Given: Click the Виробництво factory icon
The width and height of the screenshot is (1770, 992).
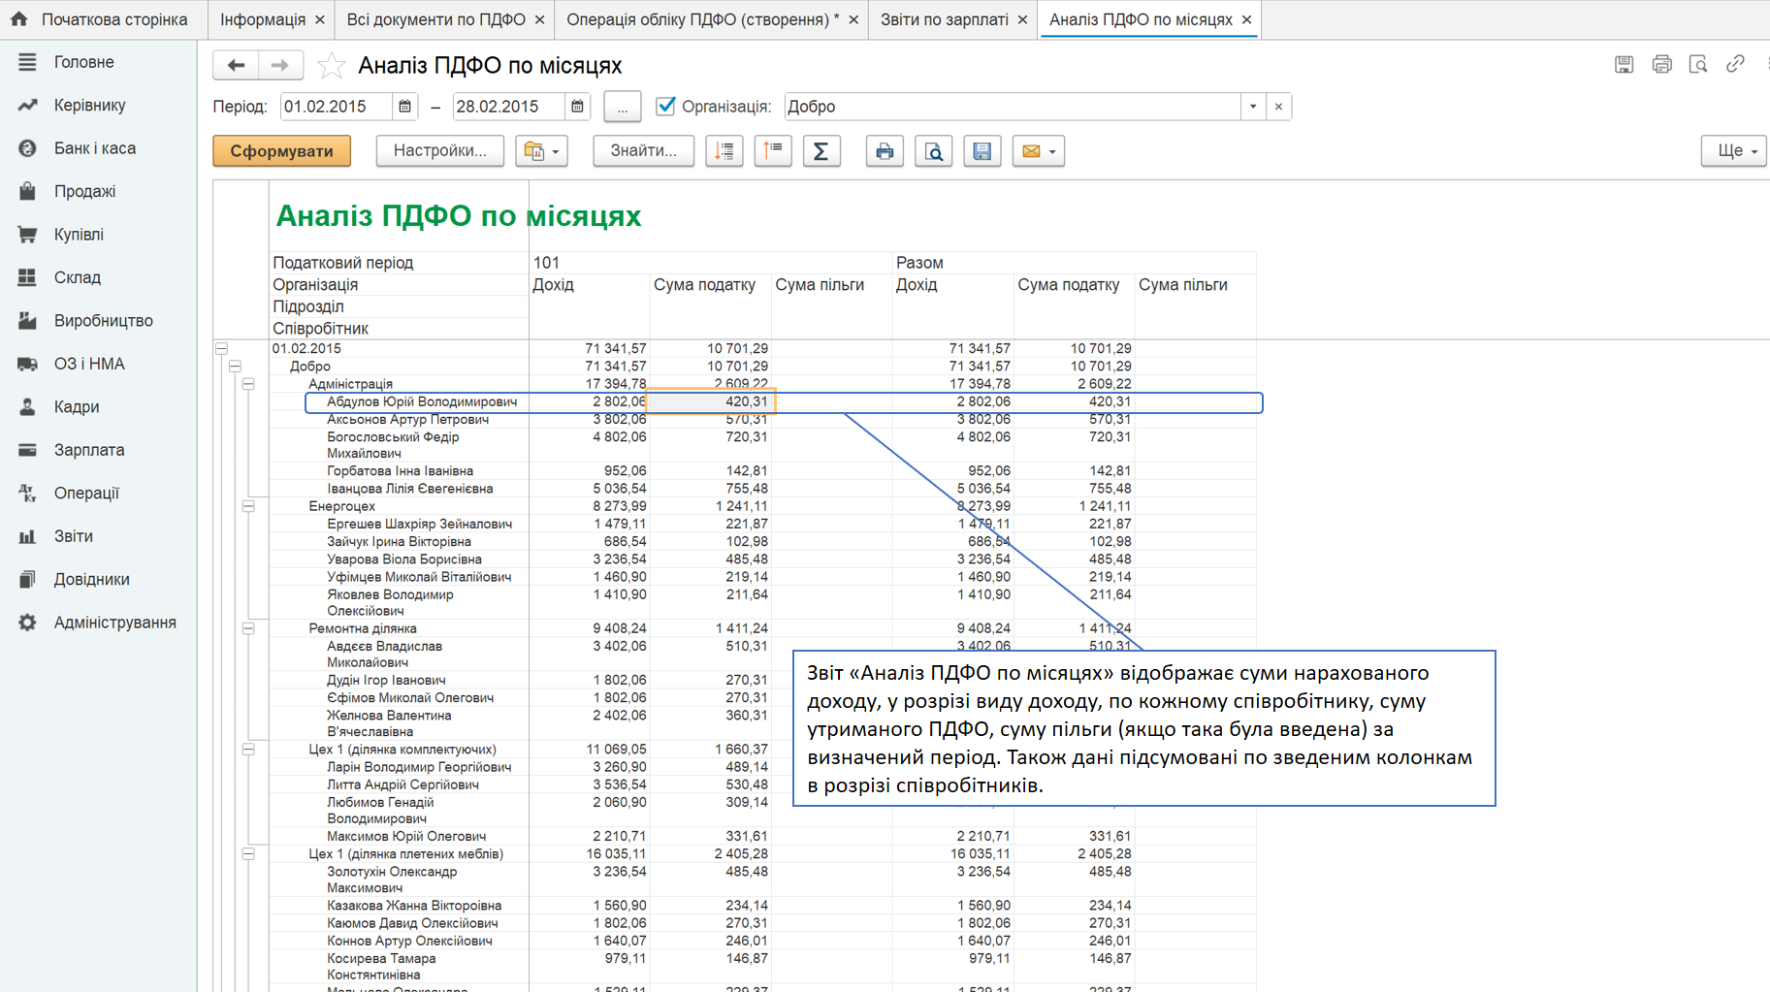Looking at the screenshot, I should [x=27, y=321].
